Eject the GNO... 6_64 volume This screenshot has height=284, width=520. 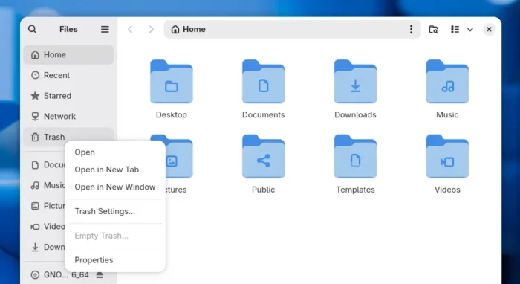pos(100,275)
